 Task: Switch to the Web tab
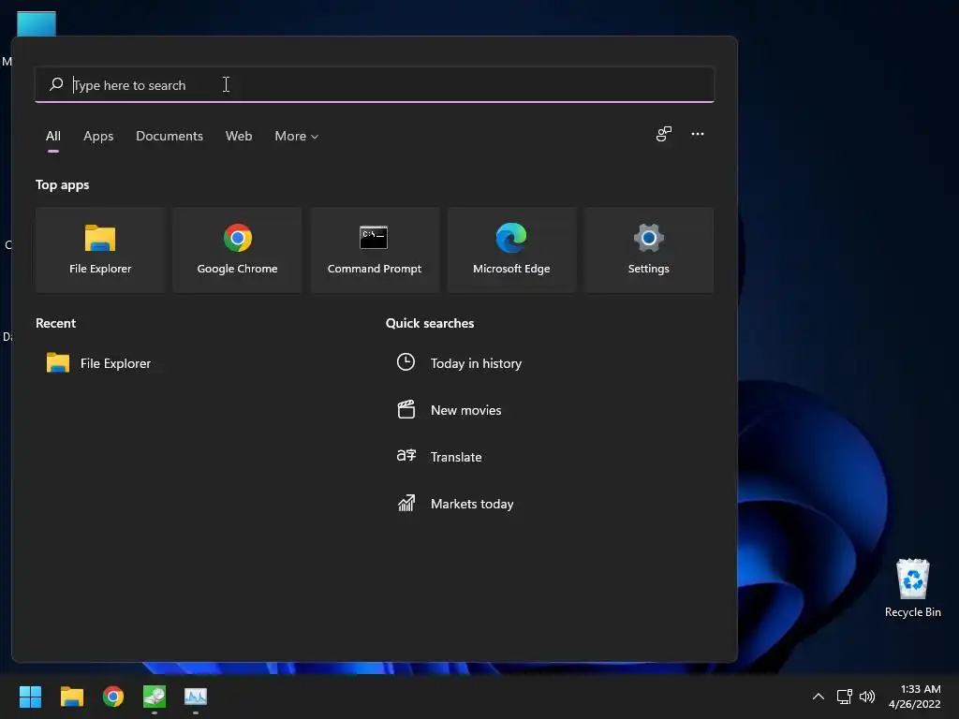pyautogui.click(x=239, y=136)
